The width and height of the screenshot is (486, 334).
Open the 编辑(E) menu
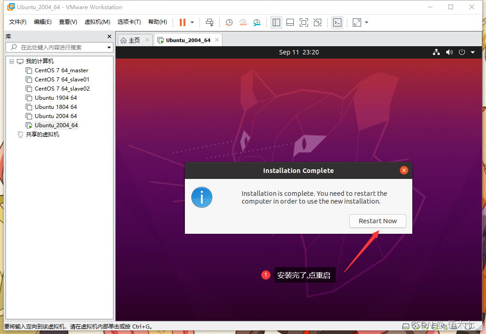point(43,22)
